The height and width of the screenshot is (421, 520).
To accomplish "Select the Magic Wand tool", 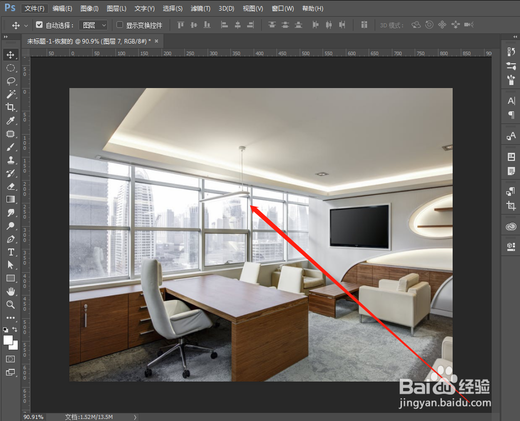I will click(x=11, y=94).
